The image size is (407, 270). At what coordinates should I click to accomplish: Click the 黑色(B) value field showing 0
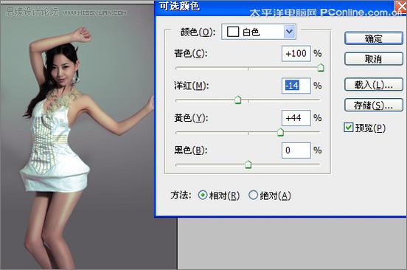point(296,150)
